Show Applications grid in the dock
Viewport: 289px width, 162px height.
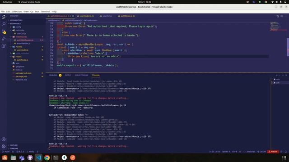pyautogui.click(x=284, y=157)
